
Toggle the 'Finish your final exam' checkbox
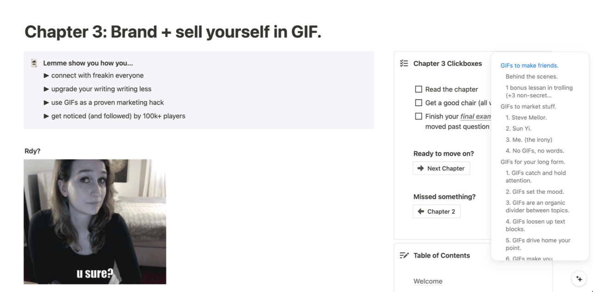point(419,116)
